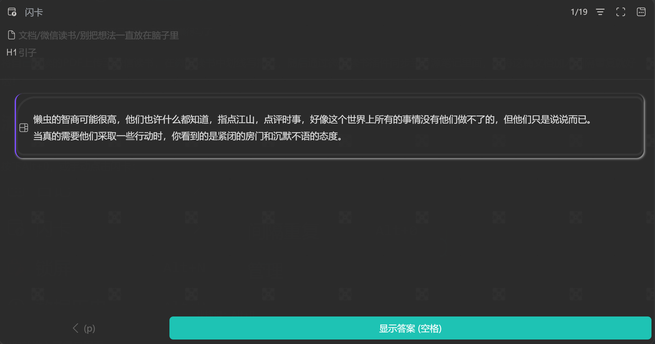Viewport: 655px width, 344px height.
Task: Go back using the previous card chevron
Action: pyautogui.click(x=76, y=328)
